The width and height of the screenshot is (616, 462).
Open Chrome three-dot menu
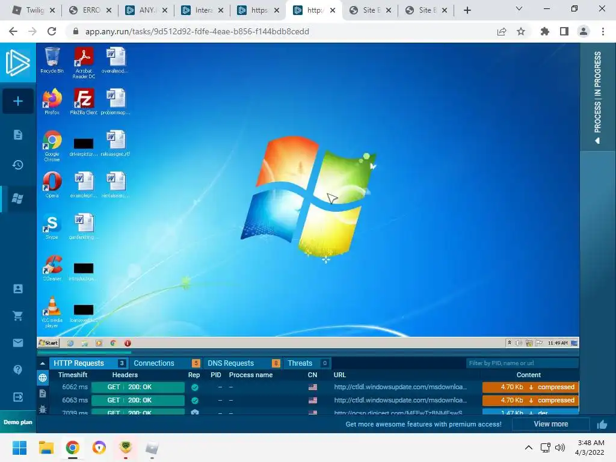pos(603,31)
